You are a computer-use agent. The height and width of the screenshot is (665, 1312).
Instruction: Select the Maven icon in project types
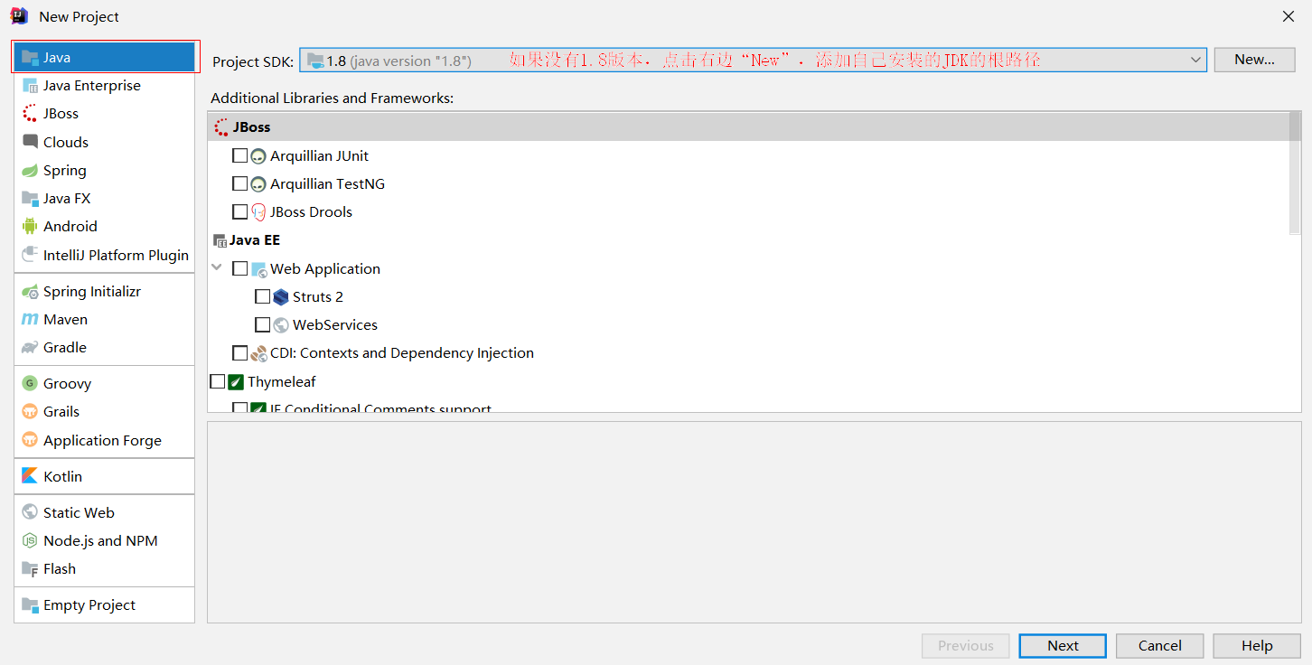coord(30,320)
